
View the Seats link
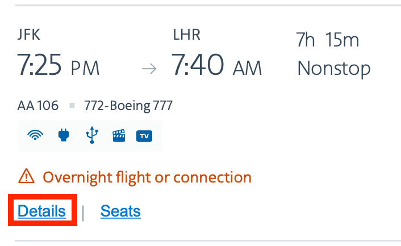120,211
